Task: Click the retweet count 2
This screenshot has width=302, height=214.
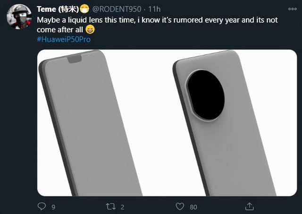Action: (122, 206)
